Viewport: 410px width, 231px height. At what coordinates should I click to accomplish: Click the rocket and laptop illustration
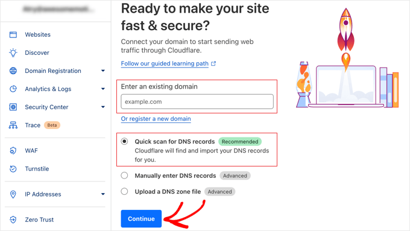click(347, 58)
